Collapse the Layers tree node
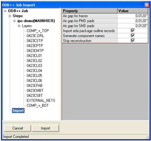The height and width of the screenshot is (141, 151). point(19,26)
